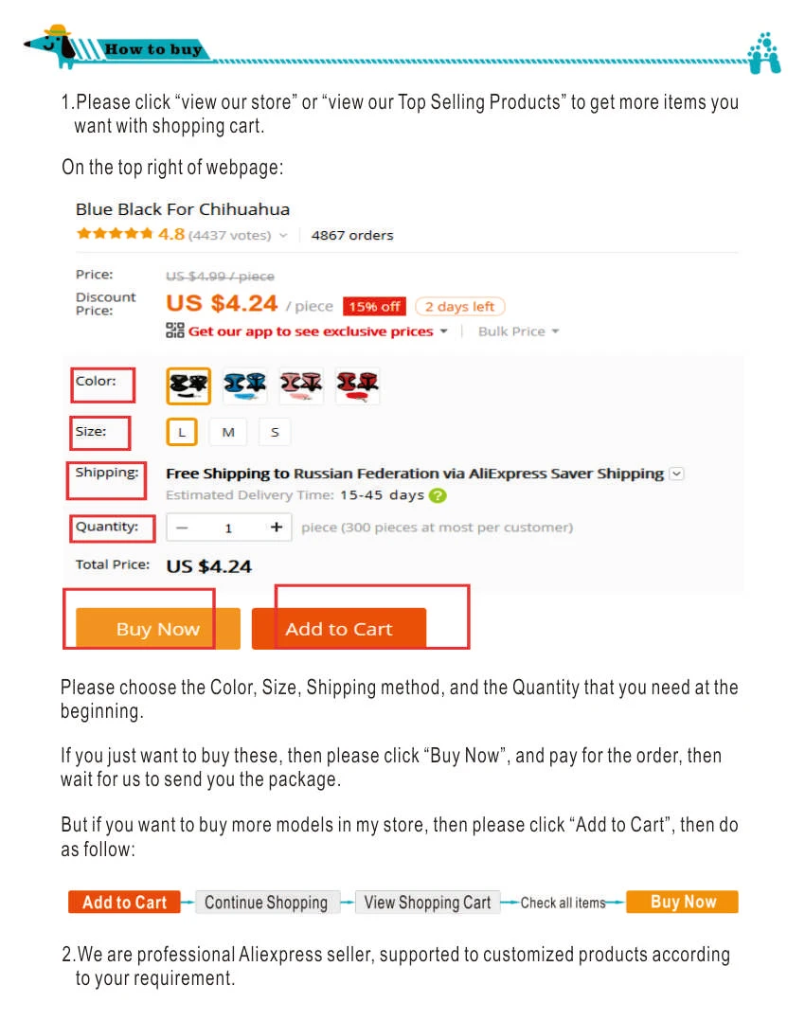This screenshot has width=805, height=1020.
Task: Click the QR code app icon
Action: coord(174,331)
